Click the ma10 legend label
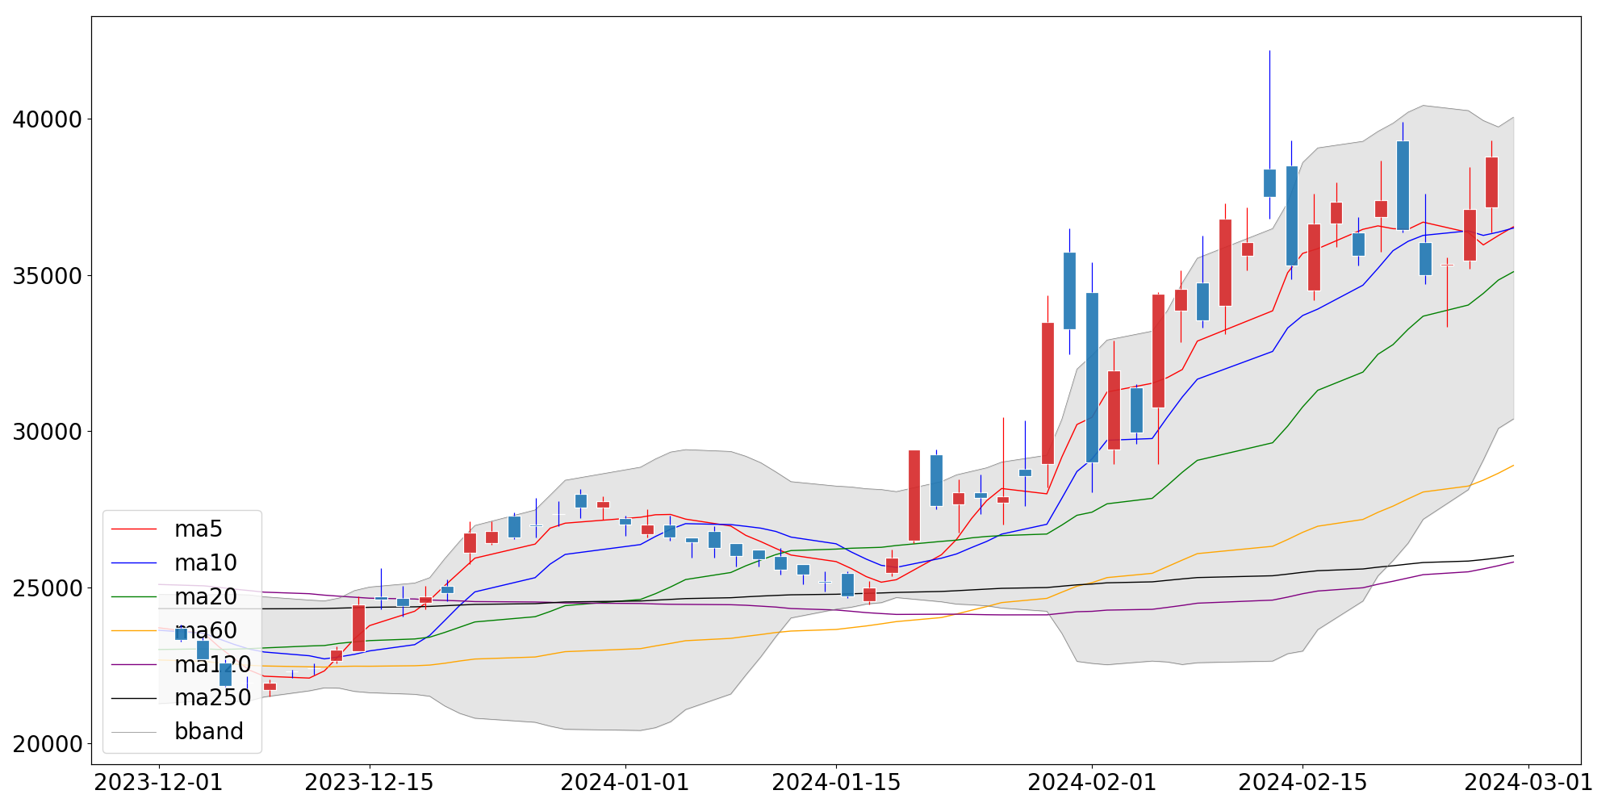 (206, 563)
